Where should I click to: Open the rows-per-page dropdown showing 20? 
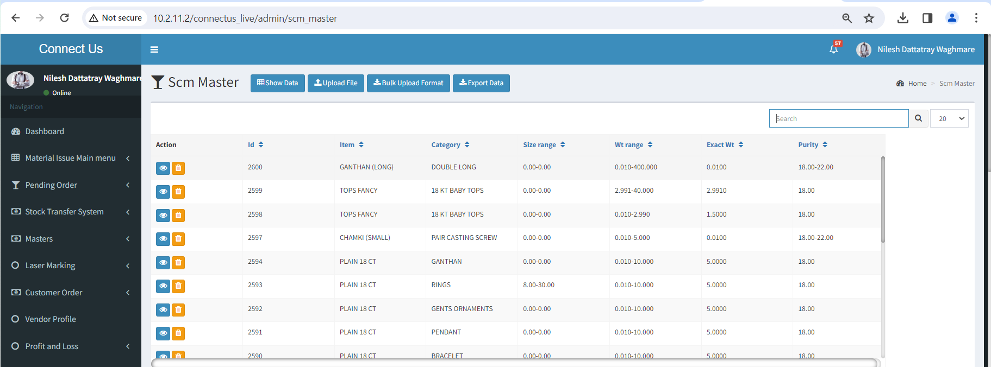[949, 118]
